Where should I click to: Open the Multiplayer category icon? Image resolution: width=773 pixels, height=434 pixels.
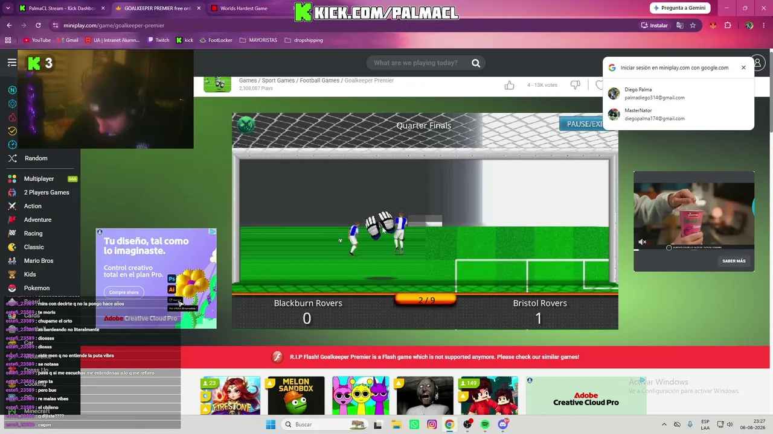tap(12, 179)
